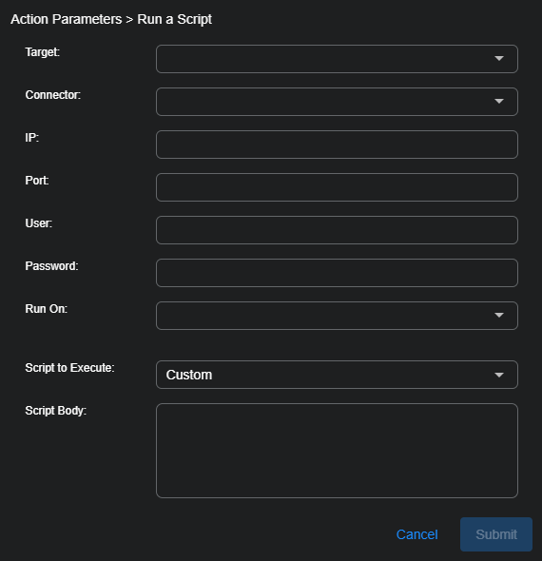
Task: Open the Connector dropdown field
Action: coord(337,102)
